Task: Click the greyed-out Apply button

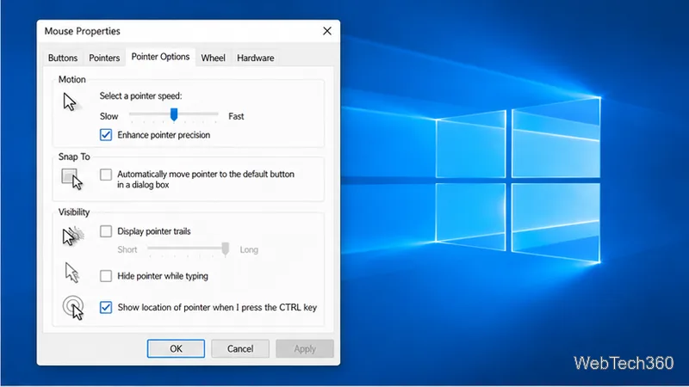Action: (x=305, y=349)
